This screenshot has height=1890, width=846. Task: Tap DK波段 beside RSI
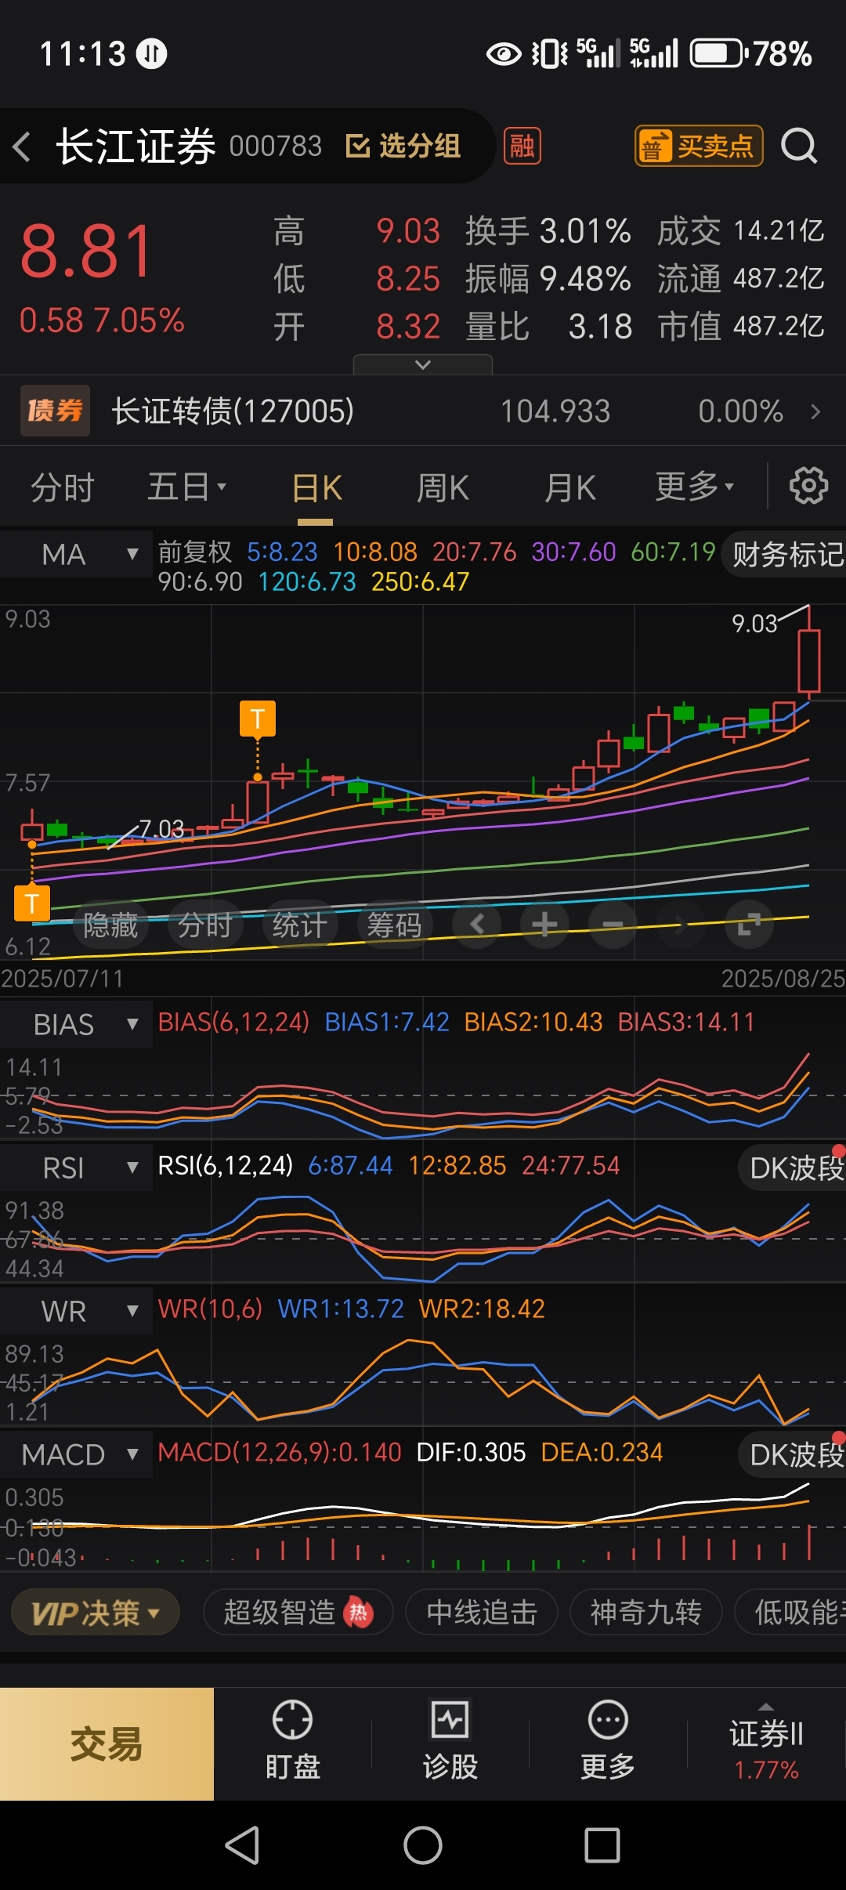[x=793, y=1168]
